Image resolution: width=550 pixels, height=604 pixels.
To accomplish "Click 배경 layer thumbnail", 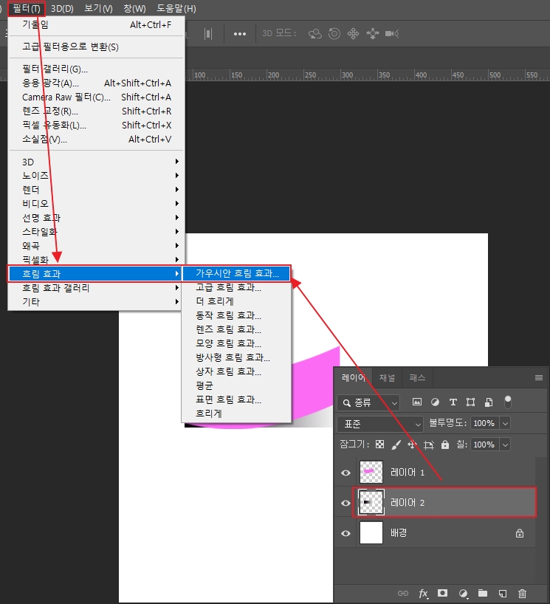I will [x=371, y=532].
